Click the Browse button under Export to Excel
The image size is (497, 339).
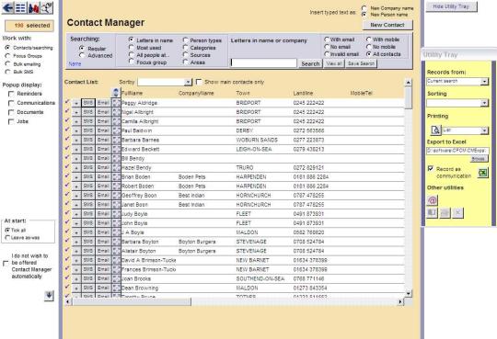(x=479, y=159)
